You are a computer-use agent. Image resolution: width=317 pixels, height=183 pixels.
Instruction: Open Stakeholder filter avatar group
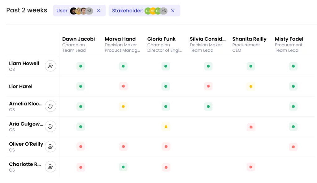coord(155,11)
